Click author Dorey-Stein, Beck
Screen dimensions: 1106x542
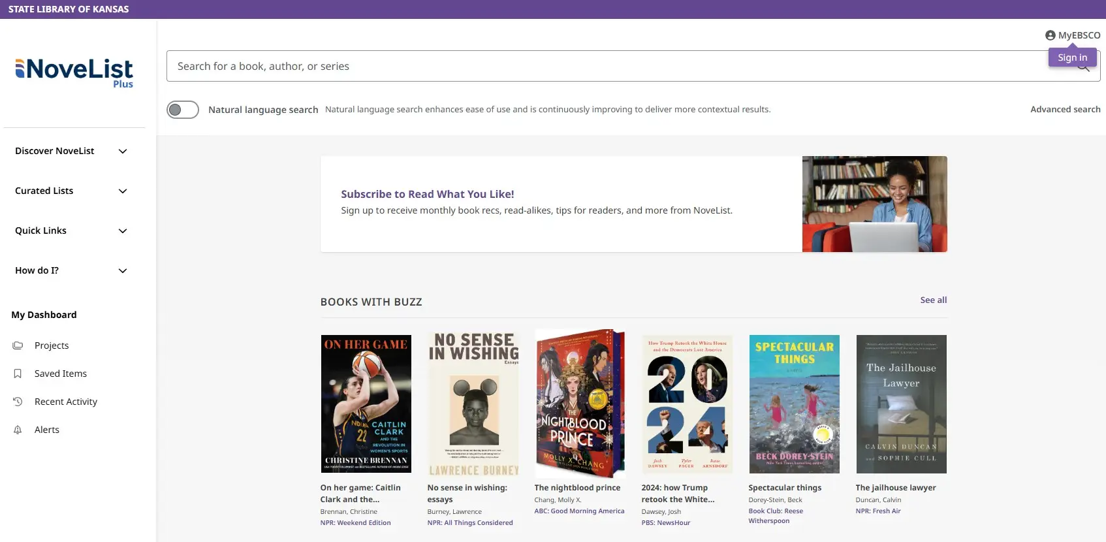point(776,500)
